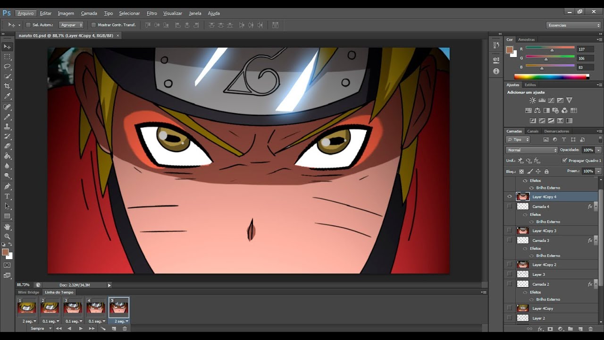Show the Camada 4 layer
Screen dimensions: 604x340
[510, 206]
